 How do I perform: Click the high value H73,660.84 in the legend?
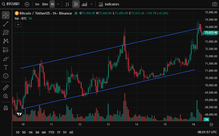tap(104, 13)
